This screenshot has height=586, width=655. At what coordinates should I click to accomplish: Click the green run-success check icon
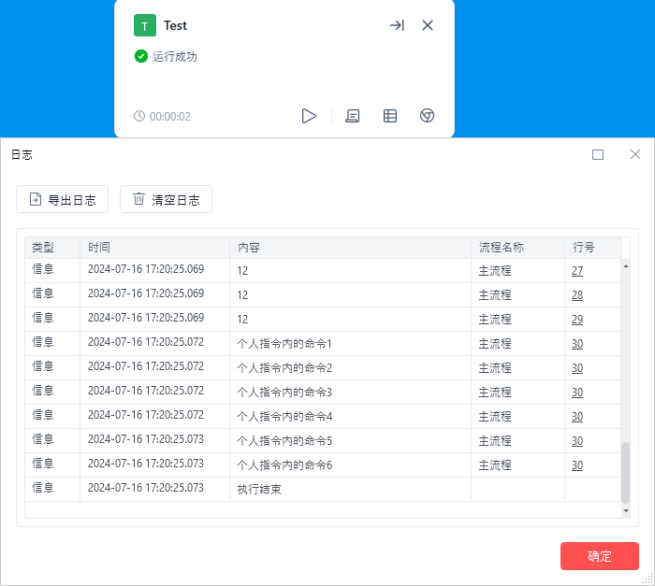(141, 56)
